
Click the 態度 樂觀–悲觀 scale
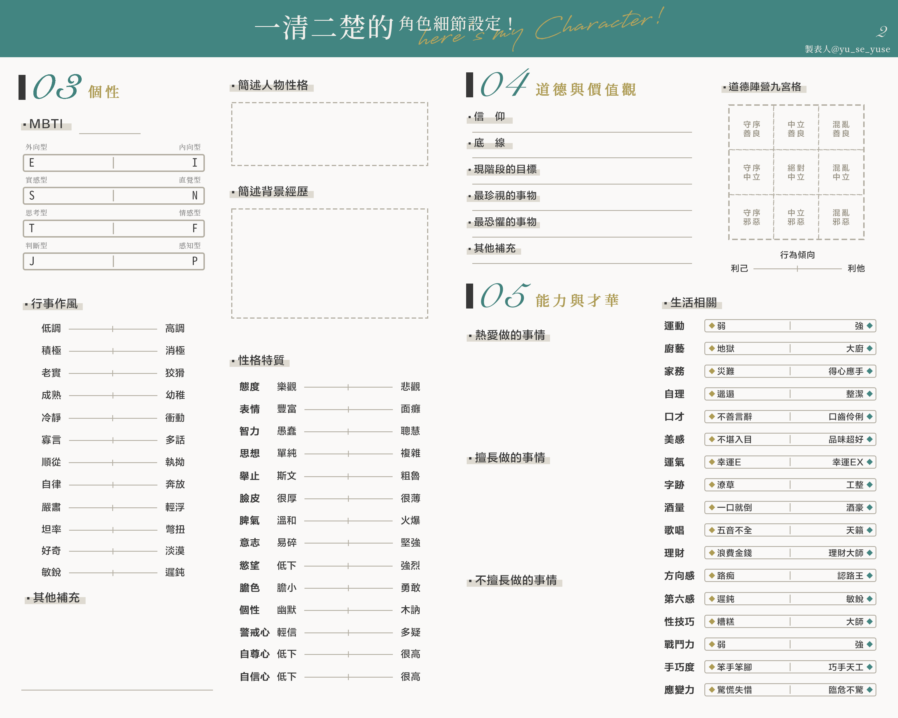click(348, 387)
